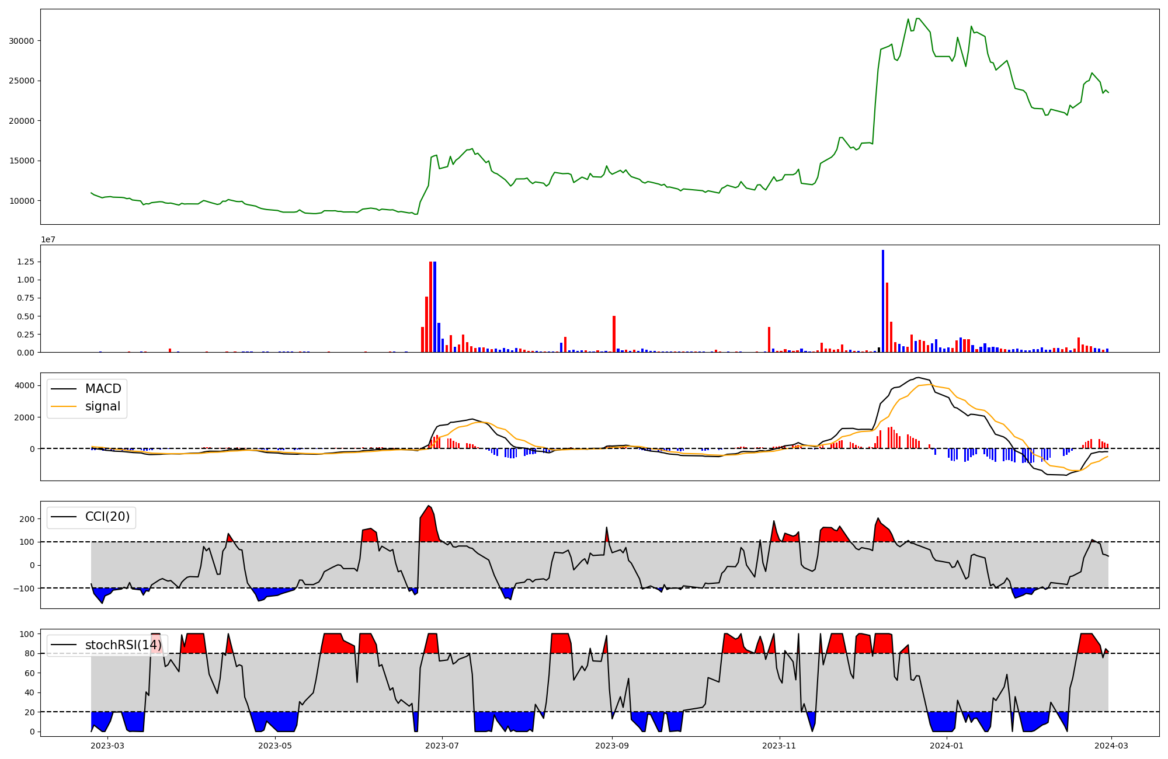This screenshot has height=759, width=1168.
Task: Click the 1.25 volume axis tick label
Action: coord(26,262)
